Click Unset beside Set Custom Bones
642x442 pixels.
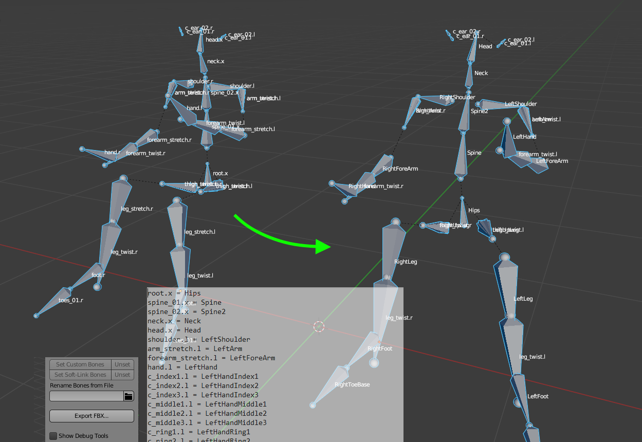122,364
